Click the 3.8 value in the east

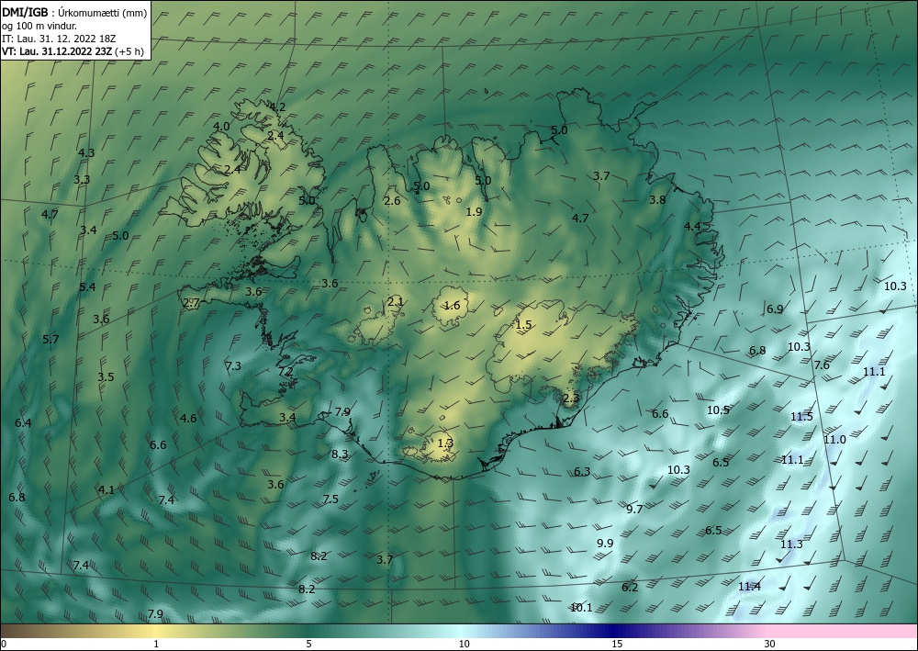coord(657,199)
